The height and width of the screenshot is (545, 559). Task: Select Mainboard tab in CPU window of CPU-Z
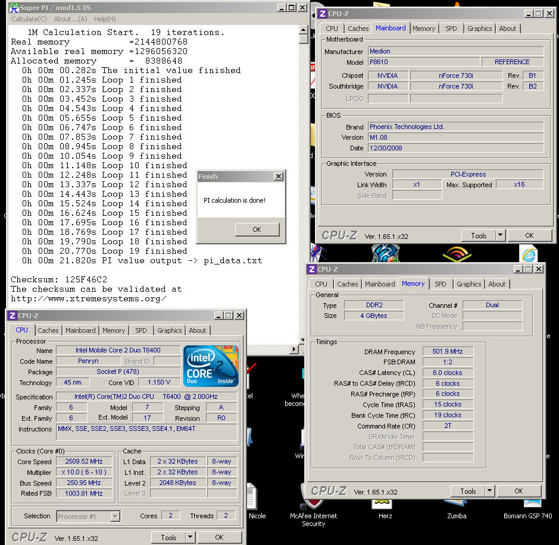tap(80, 330)
